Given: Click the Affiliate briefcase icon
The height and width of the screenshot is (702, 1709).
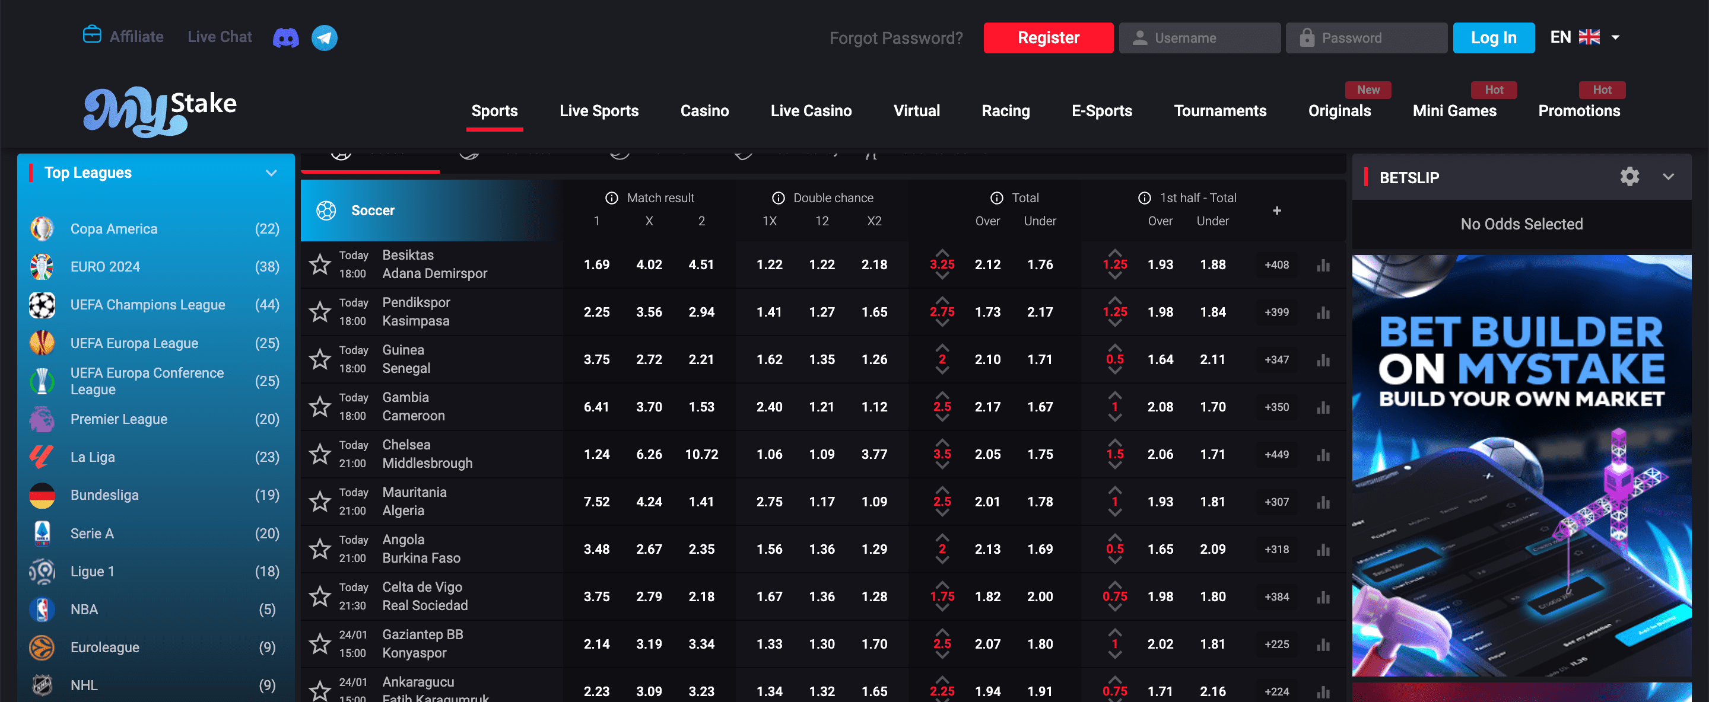Looking at the screenshot, I should point(92,34).
